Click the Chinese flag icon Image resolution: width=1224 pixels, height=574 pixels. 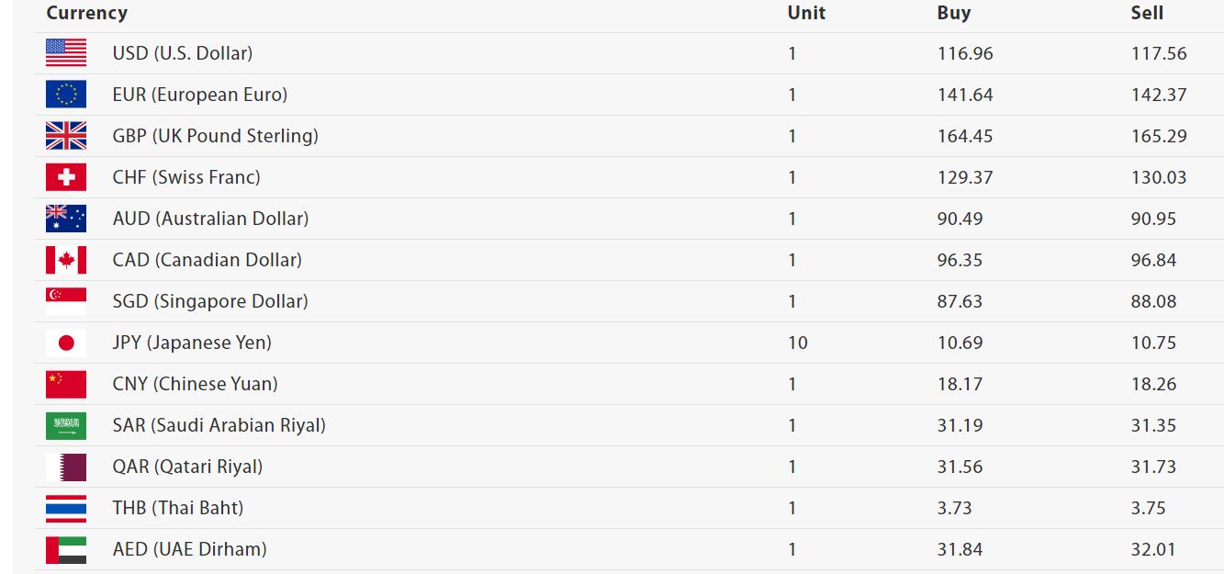pos(66,384)
